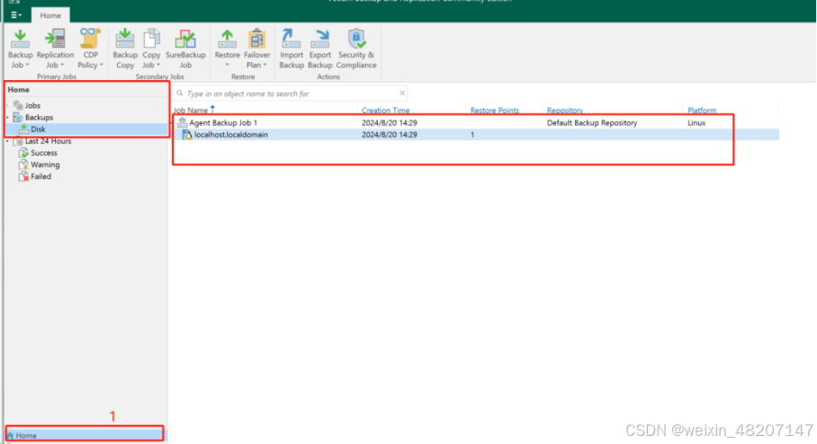Sort by the Creation Time column
The height and width of the screenshot is (444, 817).
coord(386,111)
